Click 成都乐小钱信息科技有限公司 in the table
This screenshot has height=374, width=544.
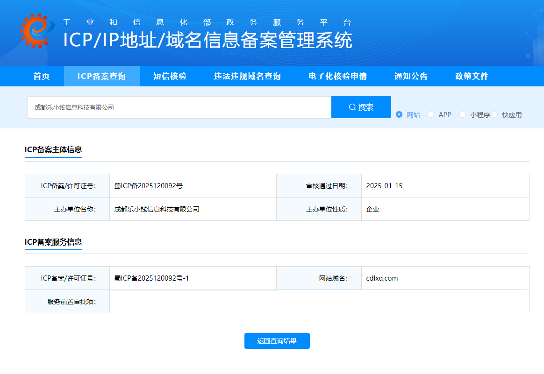[157, 209]
